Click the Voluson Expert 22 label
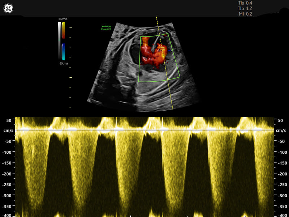289x217 pixels. click(x=107, y=27)
